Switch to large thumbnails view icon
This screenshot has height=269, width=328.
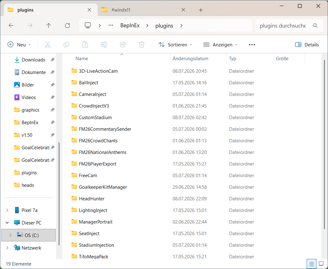321,264
